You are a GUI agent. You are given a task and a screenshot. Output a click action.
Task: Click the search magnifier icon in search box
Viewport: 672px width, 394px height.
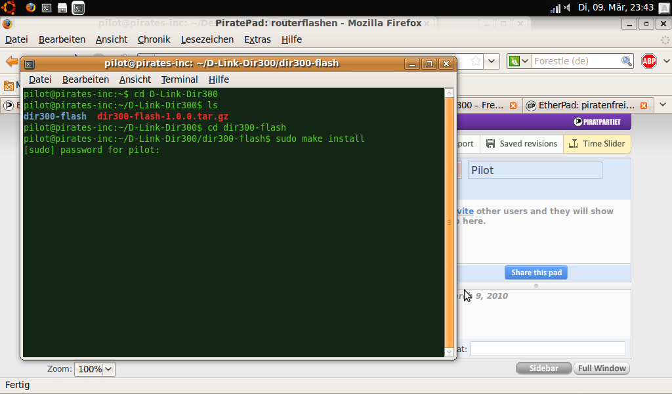point(627,61)
